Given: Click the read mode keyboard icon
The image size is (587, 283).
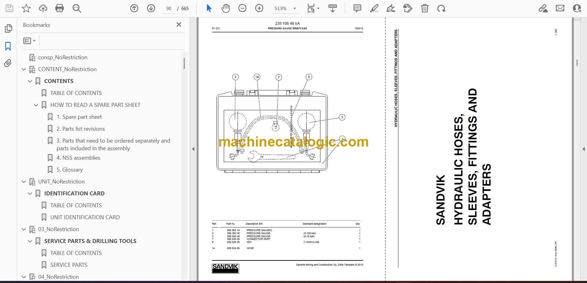Looking at the screenshot, I should [332, 8].
